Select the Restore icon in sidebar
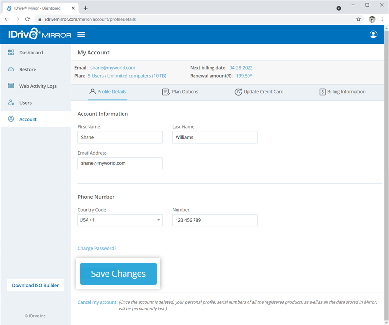Screen dimensions: 389x325 [x=11, y=69]
